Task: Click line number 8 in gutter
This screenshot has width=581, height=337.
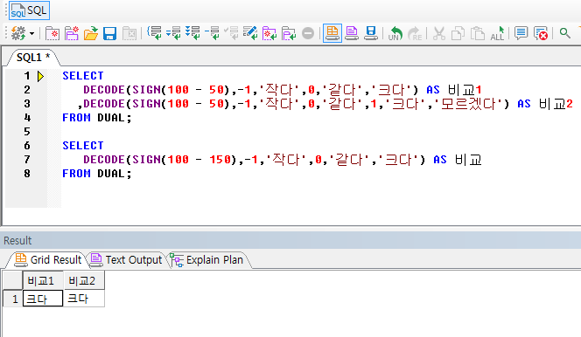Action: tap(27, 174)
